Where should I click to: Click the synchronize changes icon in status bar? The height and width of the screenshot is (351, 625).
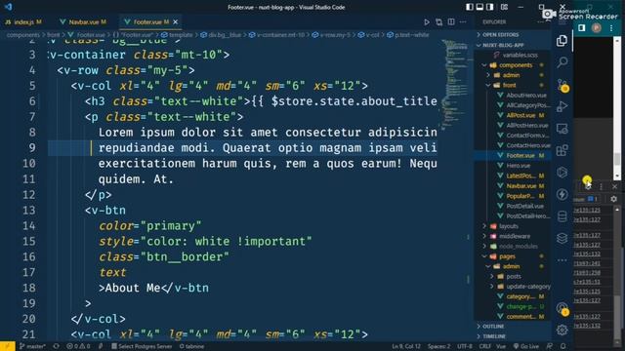click(57, 347)
